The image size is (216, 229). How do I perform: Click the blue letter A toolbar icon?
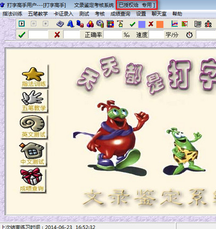(70, 24)
